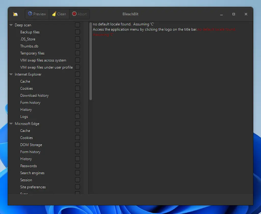261x214 pixels.
Task: Check the Passwords checkbox
Action: (77, 166)
